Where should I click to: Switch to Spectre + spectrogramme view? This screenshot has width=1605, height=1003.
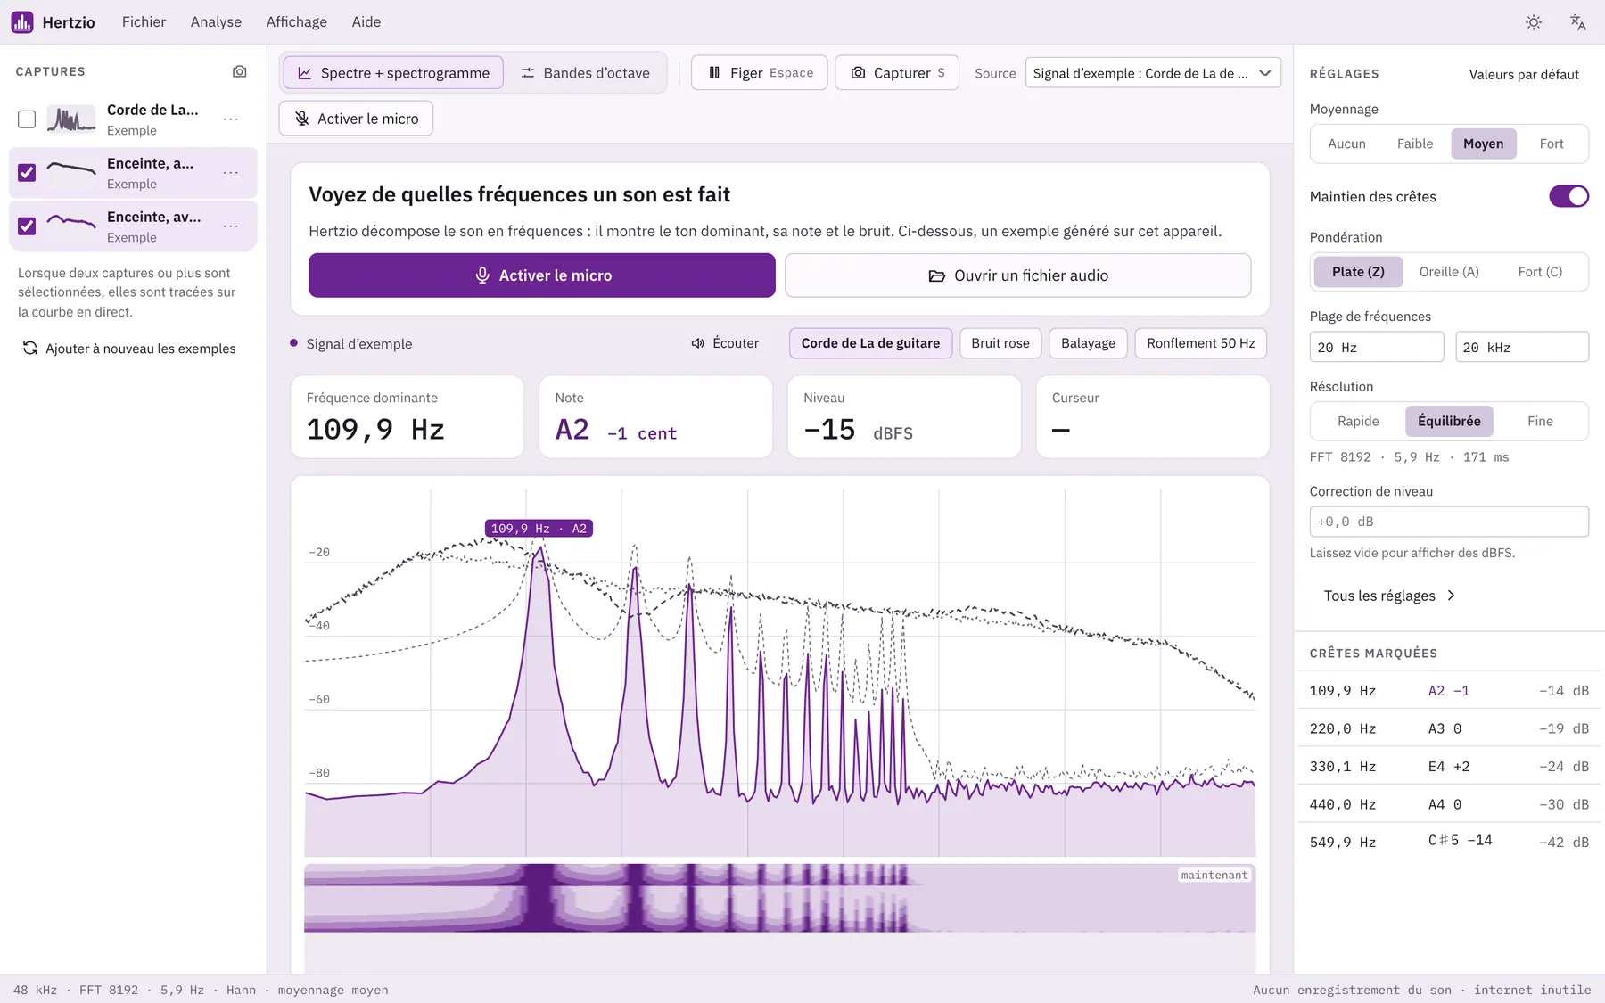[x=393, y=73]
